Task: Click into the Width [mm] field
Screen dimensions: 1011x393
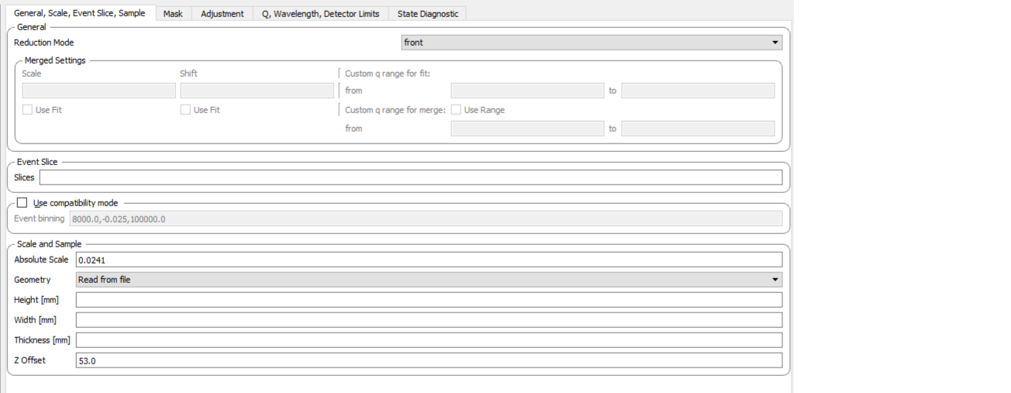Action: pos(428,320)
